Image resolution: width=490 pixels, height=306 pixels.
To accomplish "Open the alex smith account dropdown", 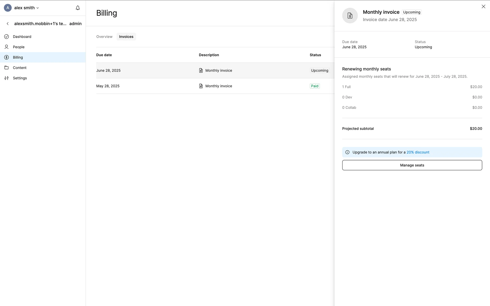I will (x=27, y=8).
